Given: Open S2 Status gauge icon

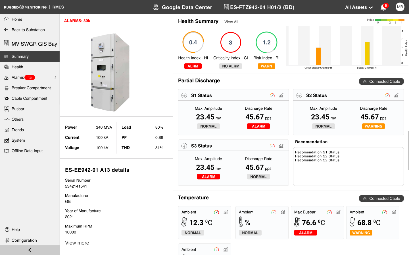Looking at the screenshot, I should tap(387, 95).
